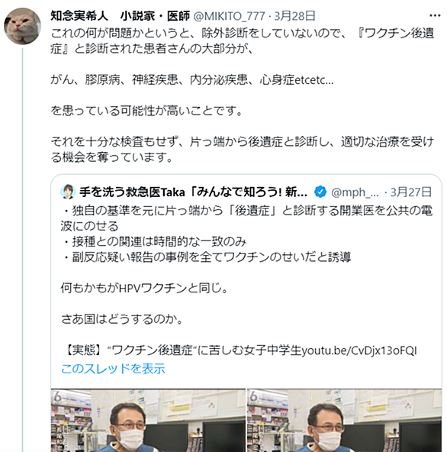447x452 pixels.
Task: Open the right masked doctor image
Action: (x=344, y=420)
